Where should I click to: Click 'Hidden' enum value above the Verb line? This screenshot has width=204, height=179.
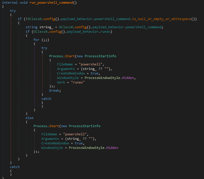pos(128,78)
